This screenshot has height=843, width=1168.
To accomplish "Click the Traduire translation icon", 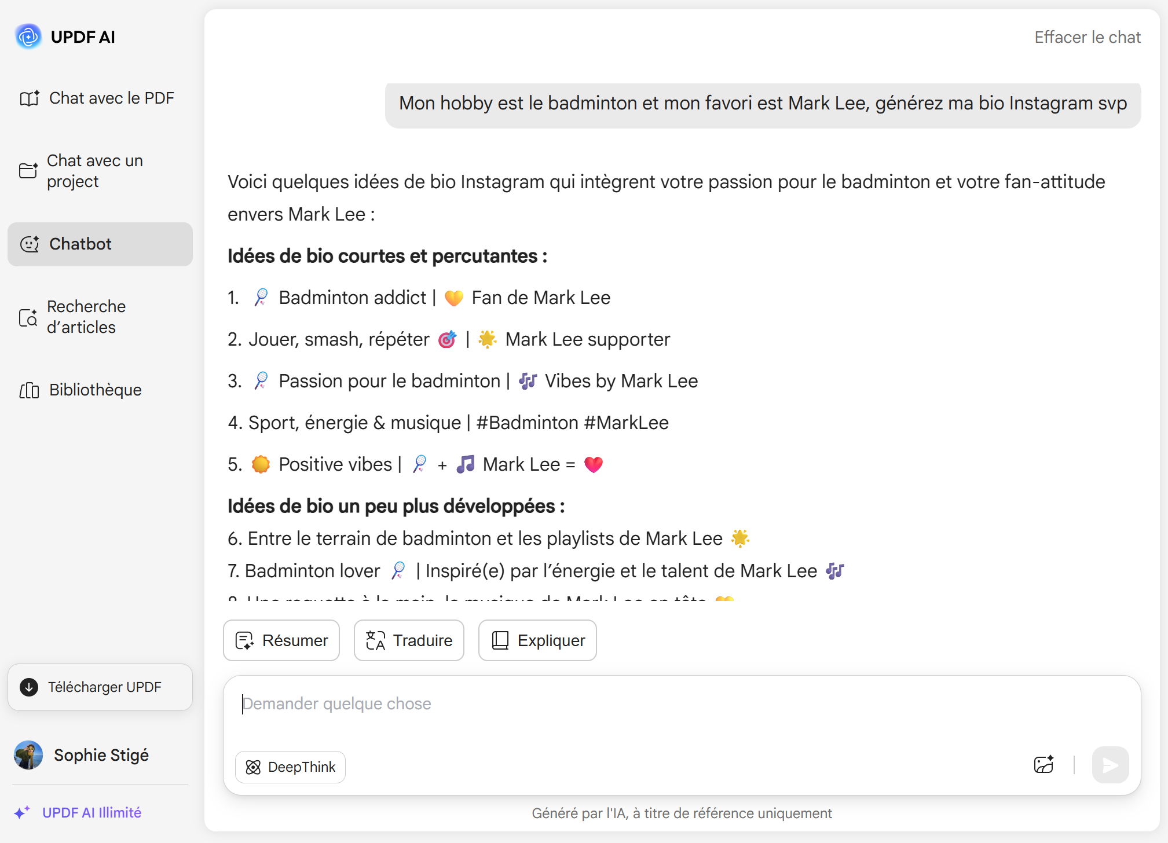I will click(375, 640).
